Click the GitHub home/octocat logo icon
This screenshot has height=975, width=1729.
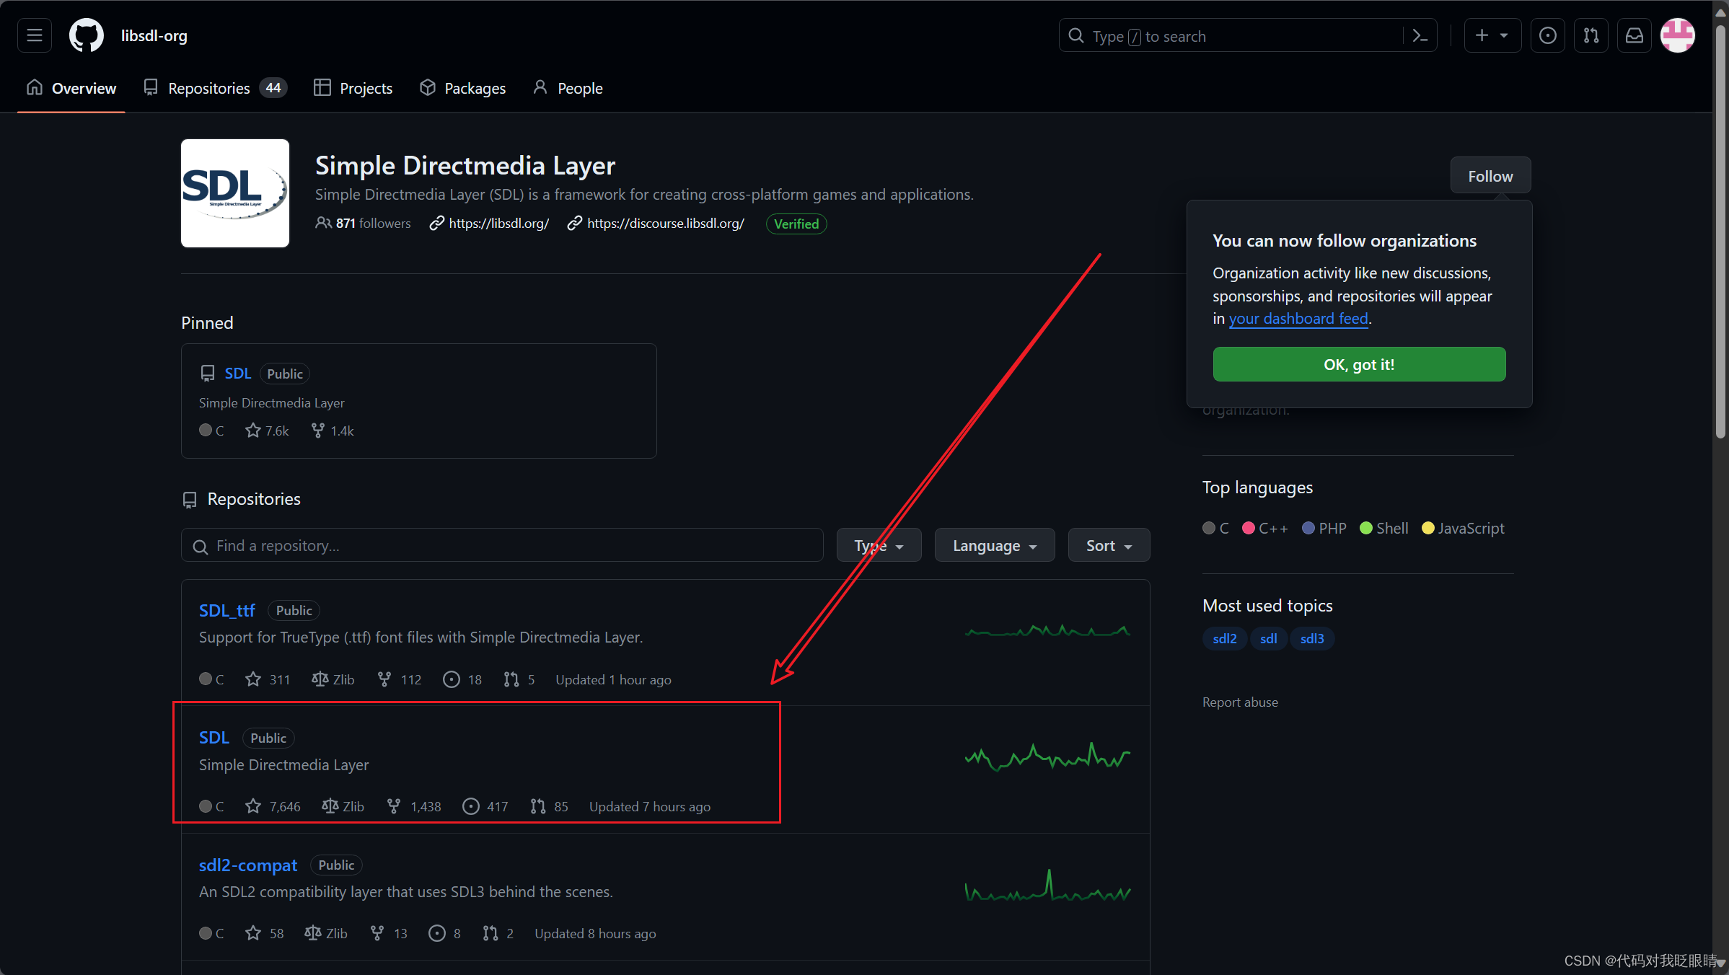89,35
